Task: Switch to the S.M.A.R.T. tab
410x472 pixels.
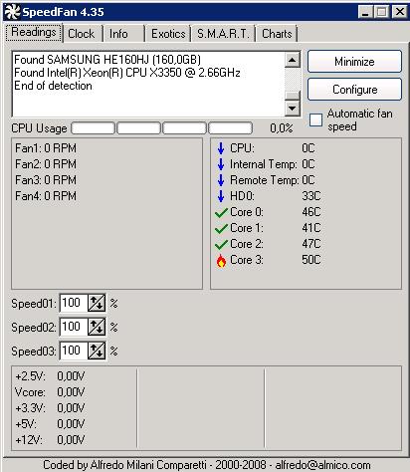Action: click(x=223, y=34)
